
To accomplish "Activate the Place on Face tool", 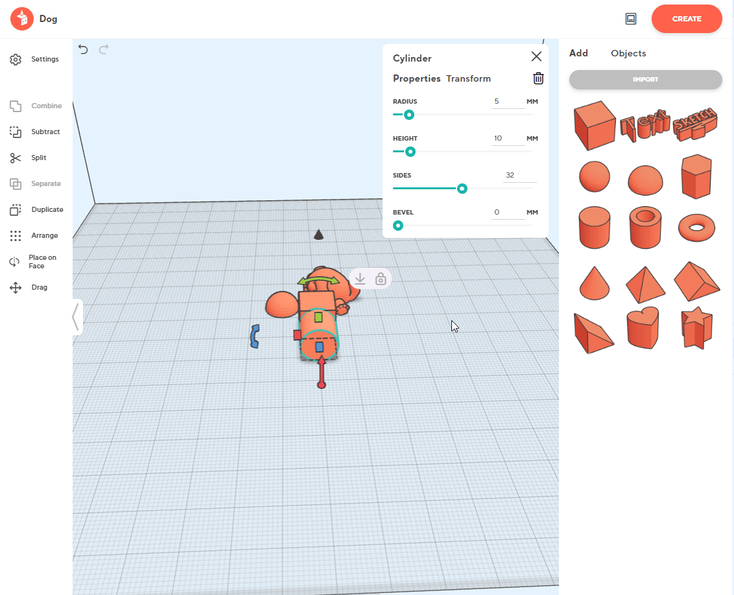I will coord(15,262).
